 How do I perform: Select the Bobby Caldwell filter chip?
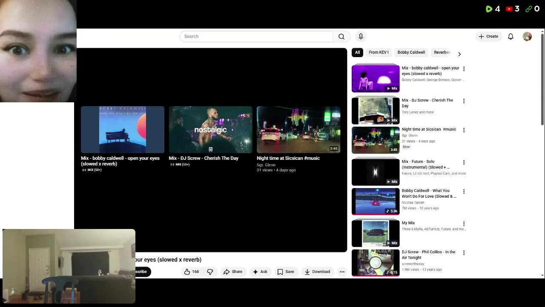[x=411, y=52]
